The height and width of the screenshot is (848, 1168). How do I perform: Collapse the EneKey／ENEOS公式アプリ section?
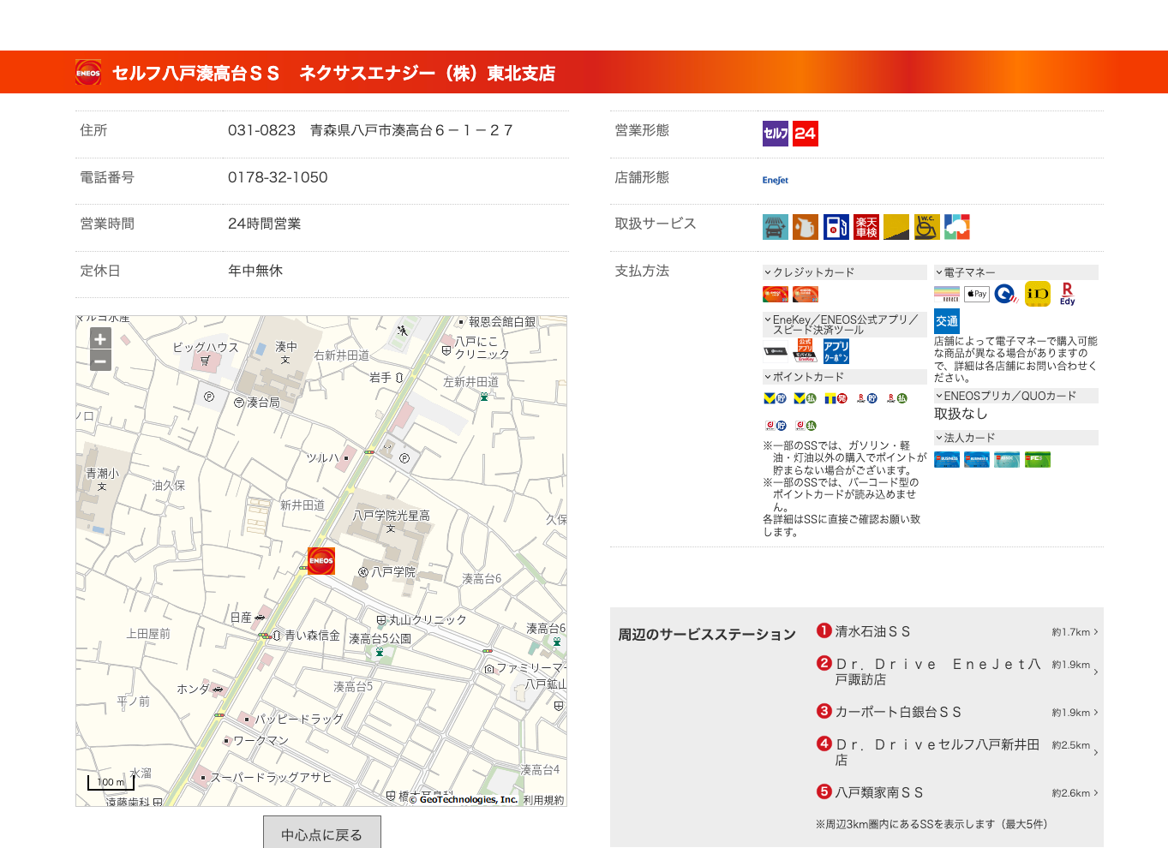[845, 325]
